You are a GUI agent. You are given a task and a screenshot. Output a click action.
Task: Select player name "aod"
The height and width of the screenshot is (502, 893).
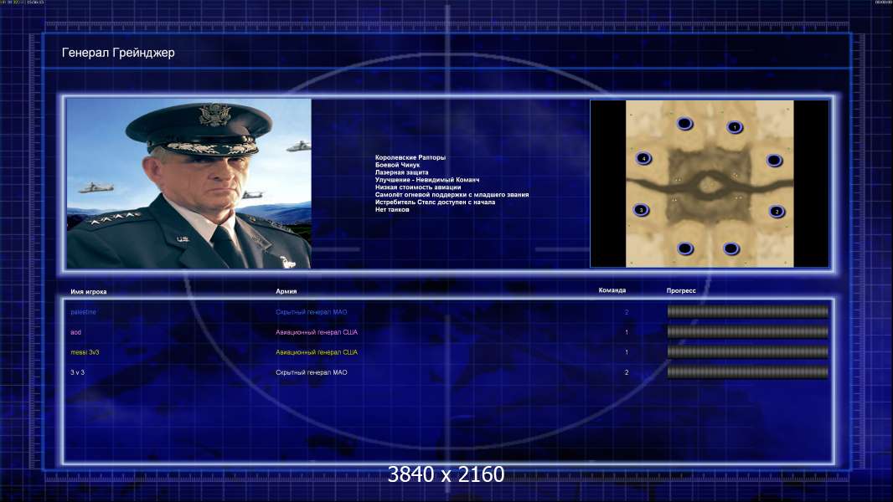(x=75, y=332)
